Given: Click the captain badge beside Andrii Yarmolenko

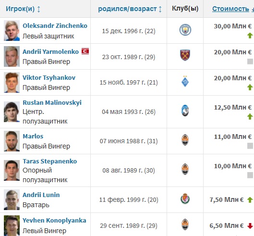Looking at the screenshot, I should [x=85, y=51].
